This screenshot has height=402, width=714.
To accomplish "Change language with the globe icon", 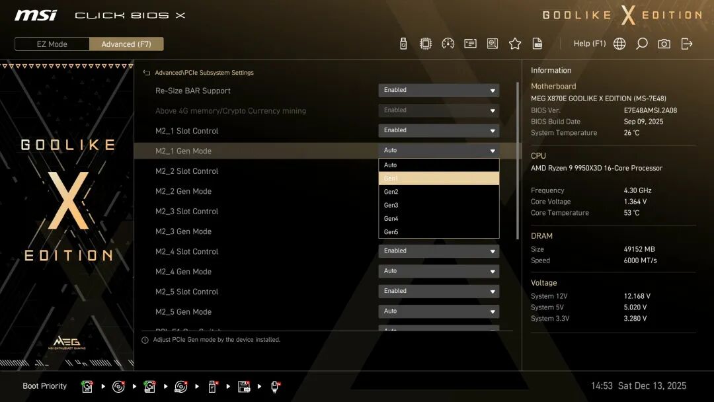I will pyautogui.click(x=619, y=44).
